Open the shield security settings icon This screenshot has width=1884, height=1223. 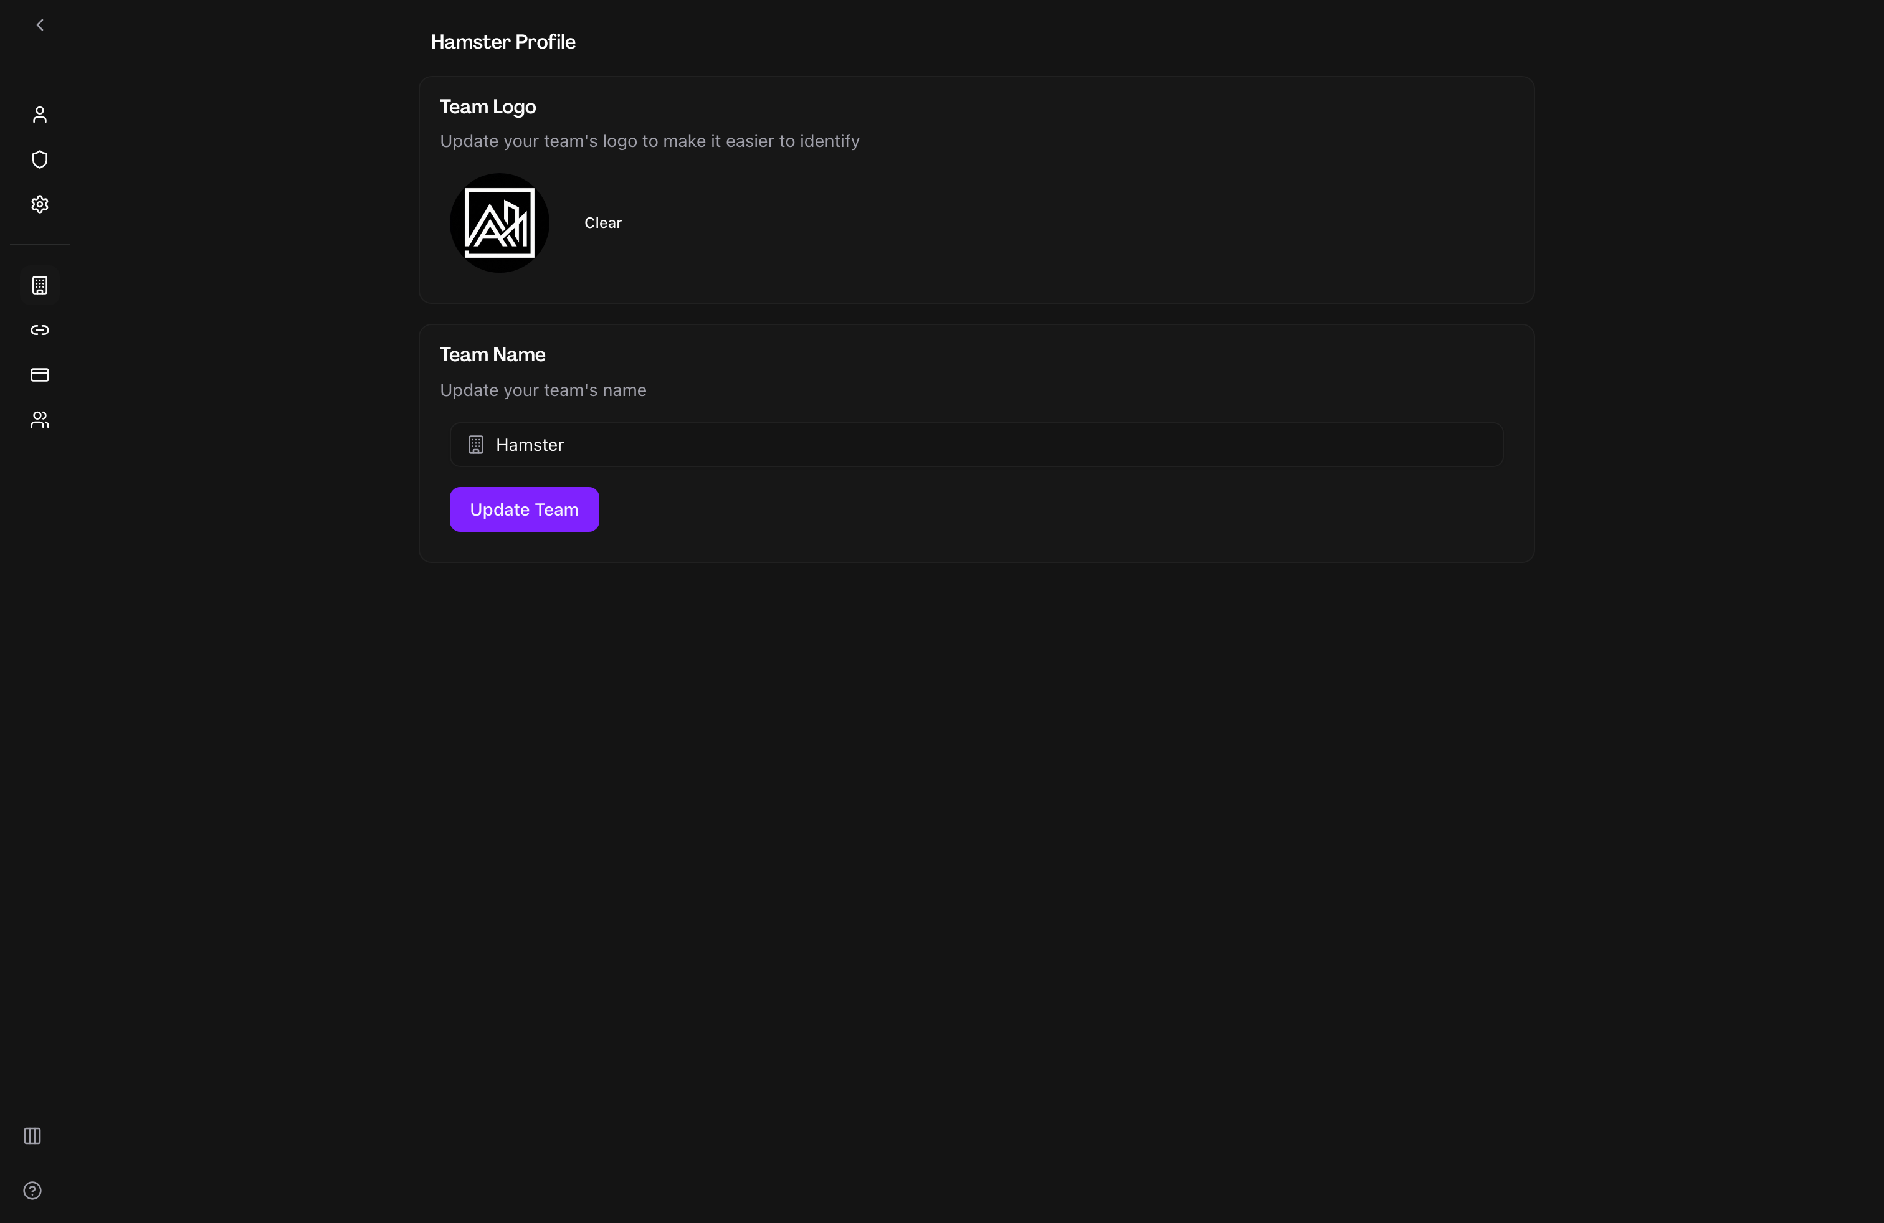coord(40,160)
